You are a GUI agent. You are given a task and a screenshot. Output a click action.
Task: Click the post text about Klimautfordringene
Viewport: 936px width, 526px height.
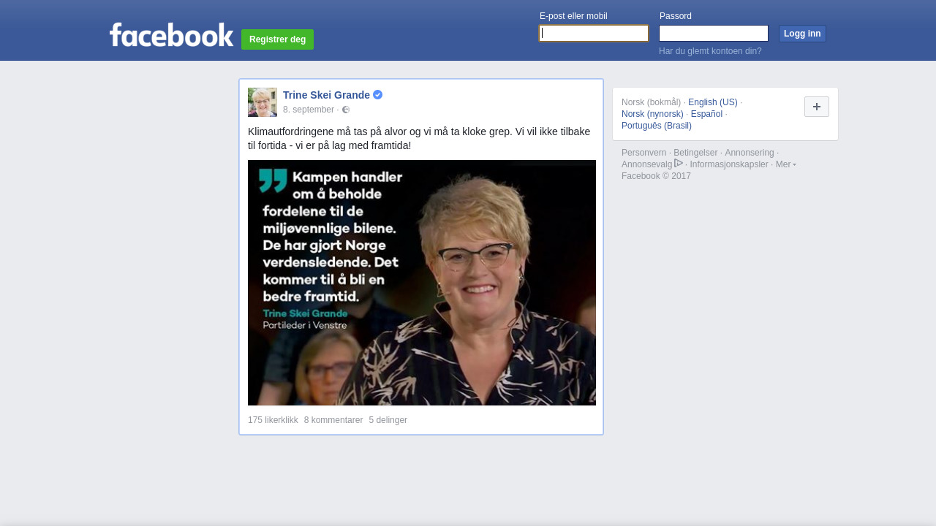[419, 139]
